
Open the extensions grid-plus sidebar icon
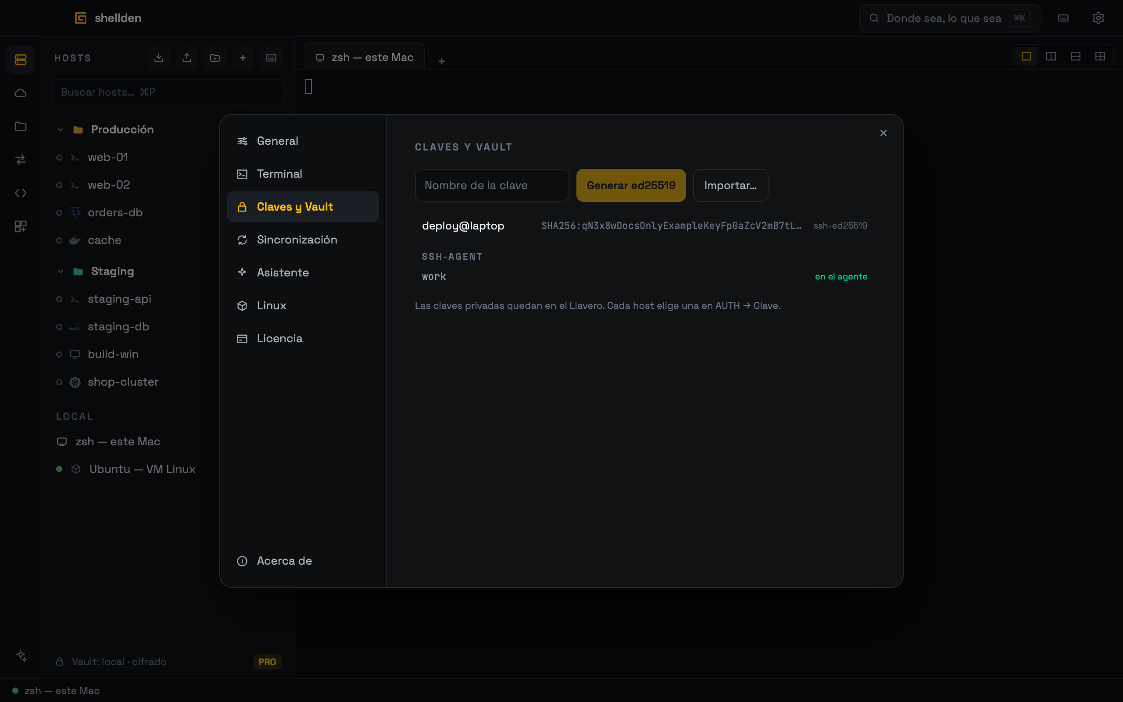point(21,226)
